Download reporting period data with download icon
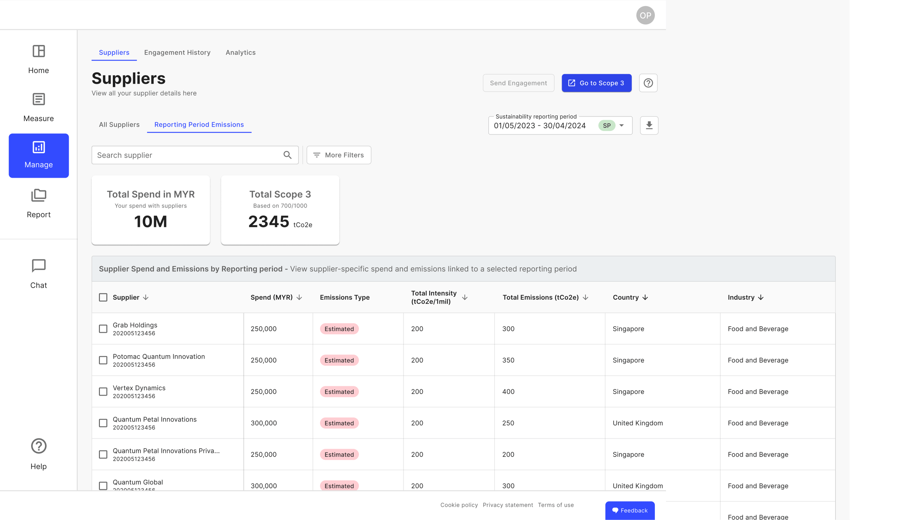Viewport: 920px width, 520px height. pos(649,125)
